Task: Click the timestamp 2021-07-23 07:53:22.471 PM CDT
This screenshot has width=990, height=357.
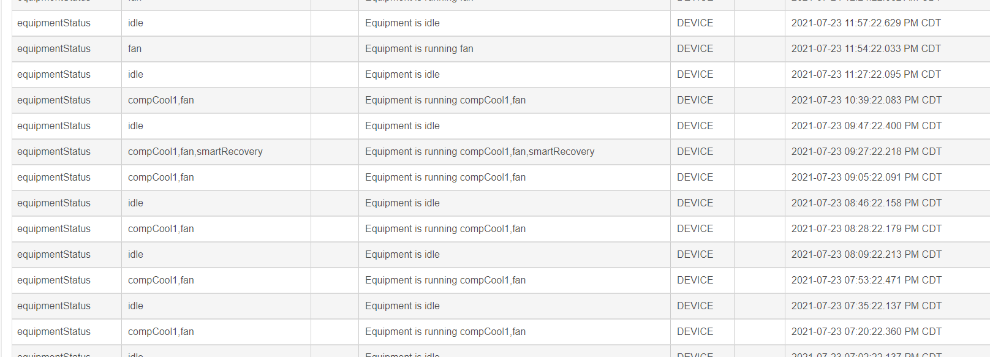Action: point(866,280)
